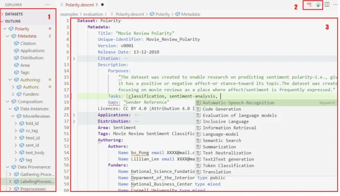The image size is (340, 196).
Task: Click the cube icon beside Distribution in outline
Action: (x=17, y=58)
